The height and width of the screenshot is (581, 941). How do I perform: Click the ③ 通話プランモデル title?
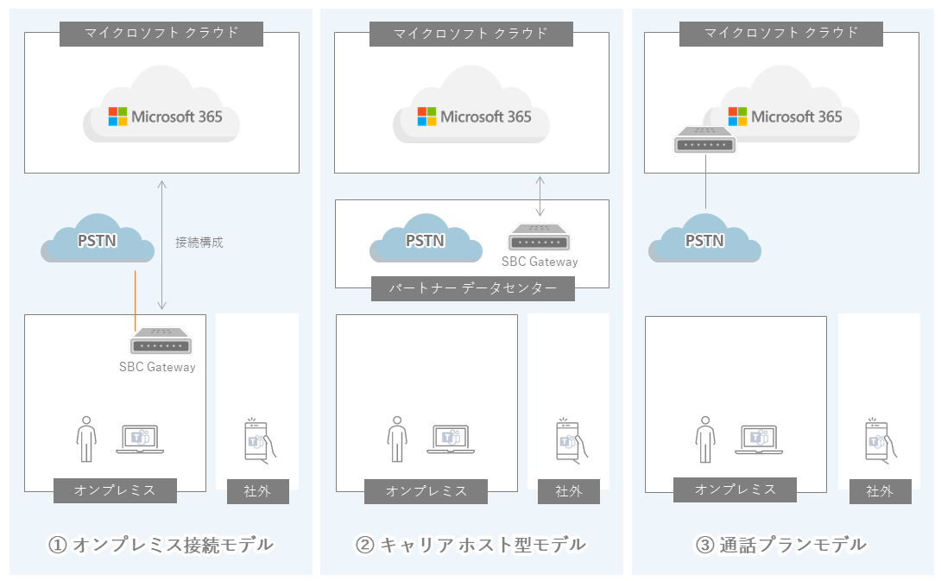(x=781, y=545)
